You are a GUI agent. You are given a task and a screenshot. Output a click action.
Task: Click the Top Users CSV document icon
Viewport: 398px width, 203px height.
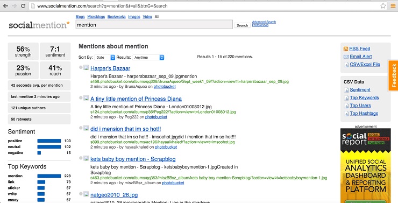coord(346,106)
